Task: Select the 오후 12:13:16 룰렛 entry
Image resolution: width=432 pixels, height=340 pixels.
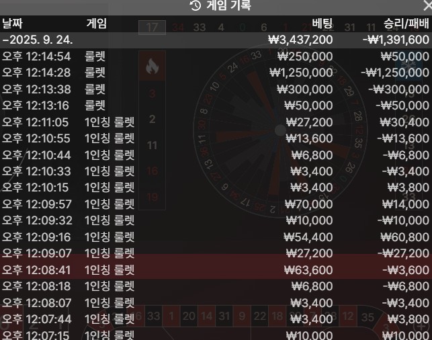Action: [216, 105]
